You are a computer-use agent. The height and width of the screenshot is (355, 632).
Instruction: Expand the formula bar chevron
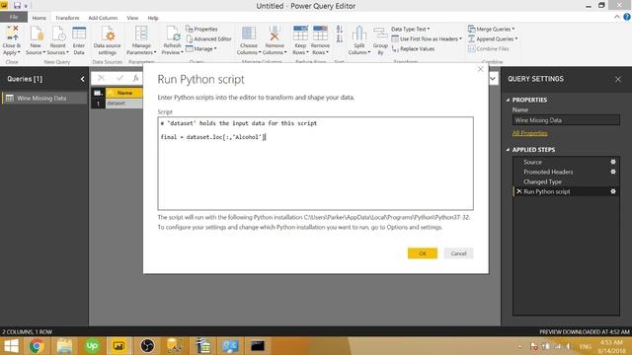[x=493, y=79]
